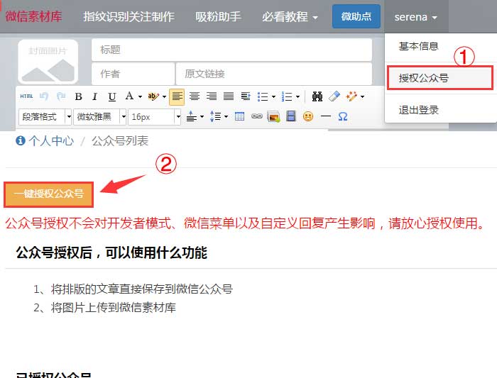The height and width of the screenshot is (378, 497).
Task: Click 微助点 blue button
Action: [x=356, y=16]
